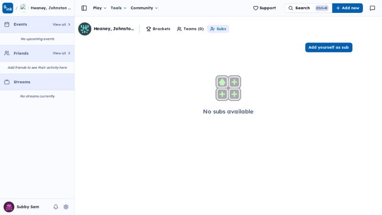This screenshot has width=382, height=215.
Task: Open the 'Heaney, Johnston ...' breadcrumb title
Action: point(51,8)
